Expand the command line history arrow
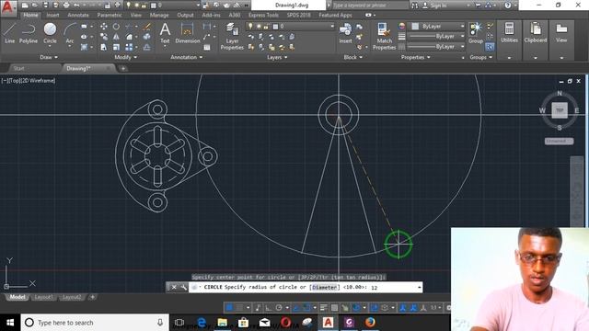589x331 pixels. pos(420,288)
